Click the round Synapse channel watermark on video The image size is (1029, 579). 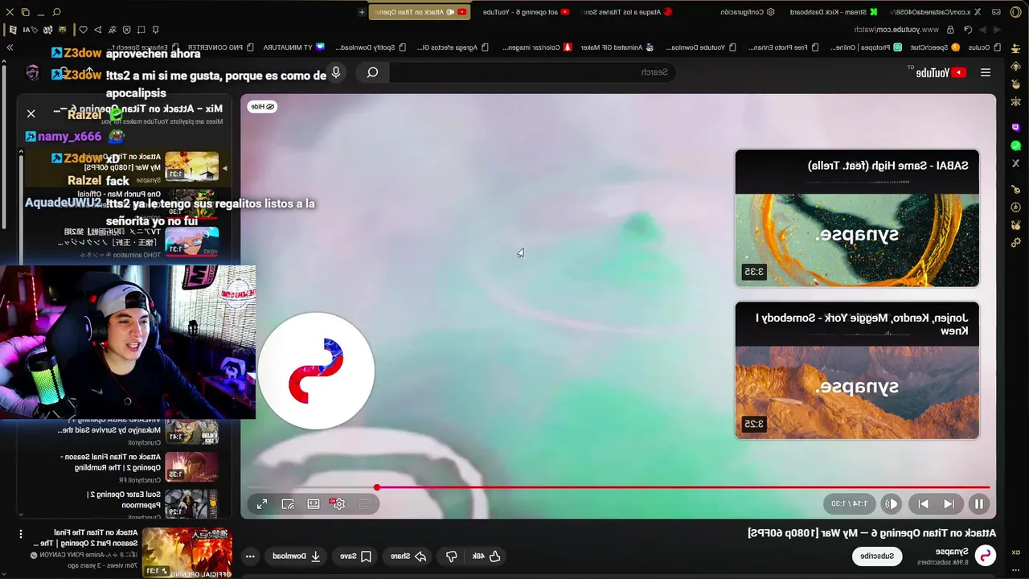click(x=316, y=371)
